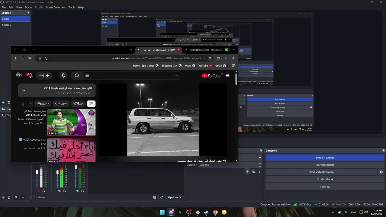Toggle monitoring headphone on the muted channel

click(x=44, y=191)
